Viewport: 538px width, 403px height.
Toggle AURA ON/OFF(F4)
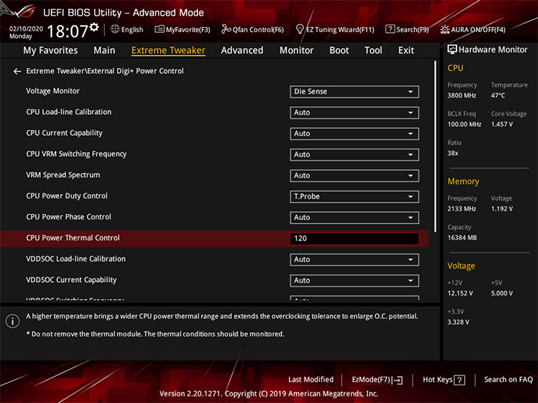point(473,29)
